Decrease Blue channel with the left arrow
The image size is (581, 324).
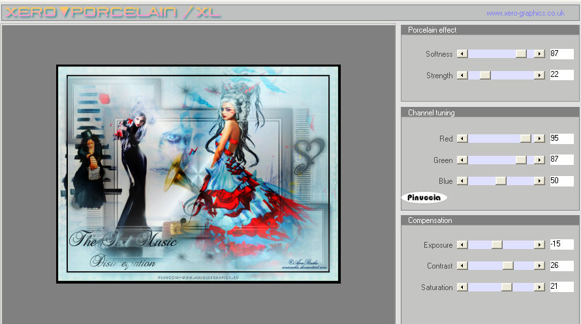pyautogui.click(x=462, y=181)
